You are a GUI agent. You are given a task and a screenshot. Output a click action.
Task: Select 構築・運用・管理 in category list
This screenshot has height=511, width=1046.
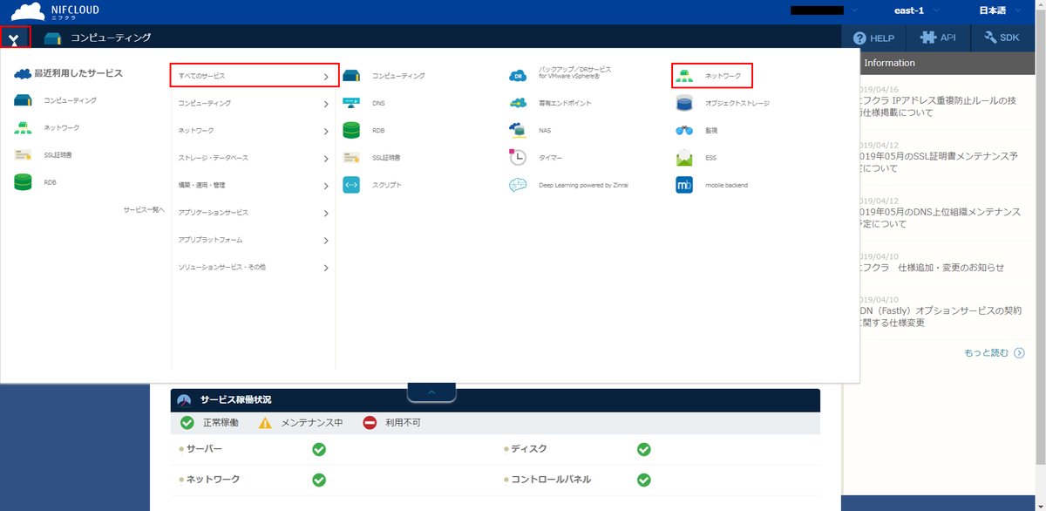pyautogui.click(x=253, y=186)
